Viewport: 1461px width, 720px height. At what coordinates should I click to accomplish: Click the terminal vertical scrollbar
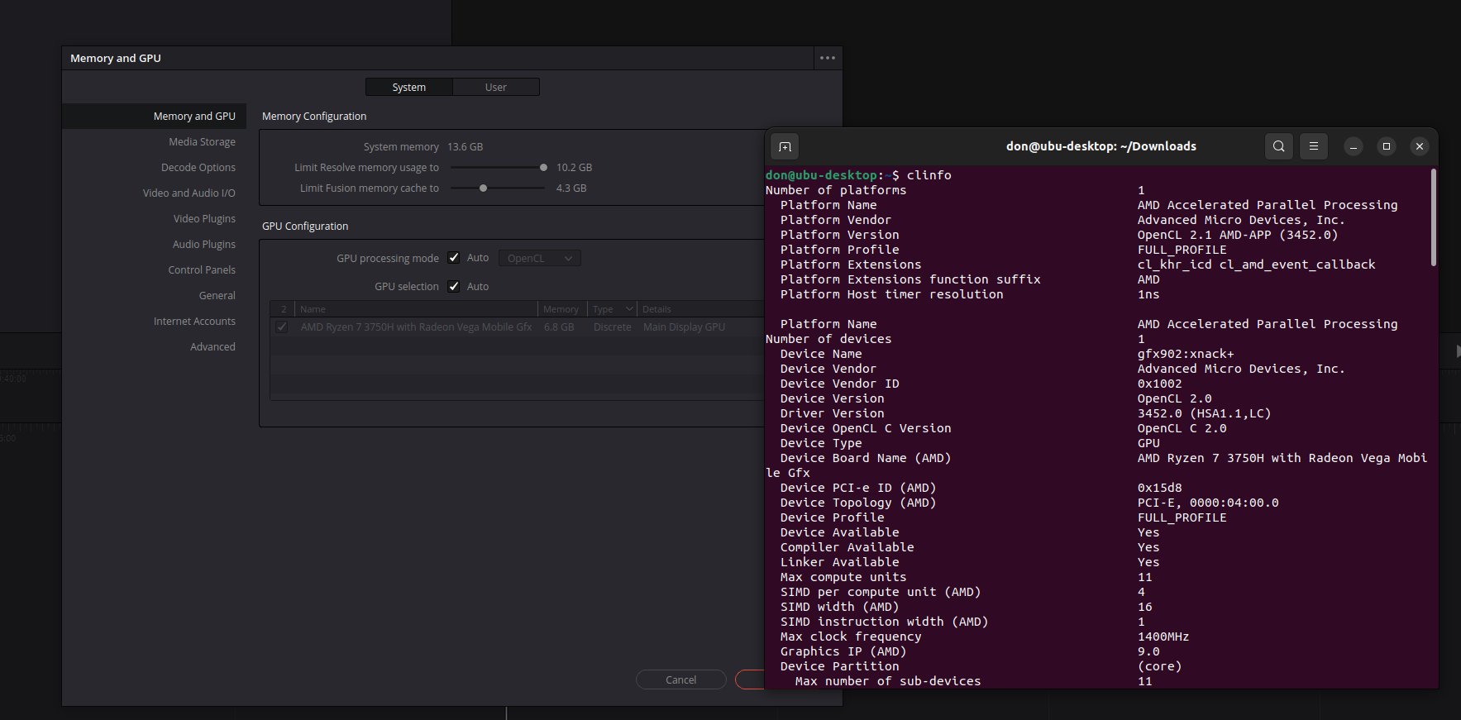[1433, 217]
